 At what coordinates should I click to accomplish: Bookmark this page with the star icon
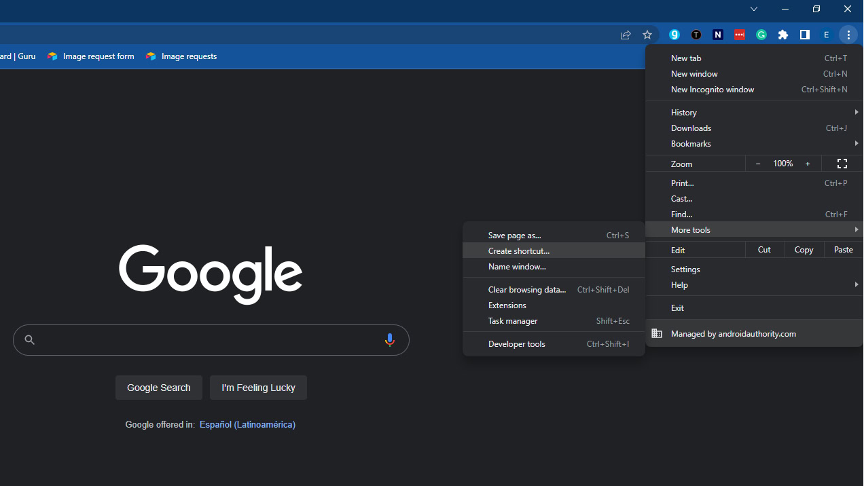(647, 35)
